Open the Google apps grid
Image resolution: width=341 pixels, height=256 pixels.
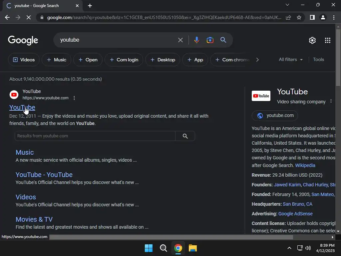coord(328,40)
